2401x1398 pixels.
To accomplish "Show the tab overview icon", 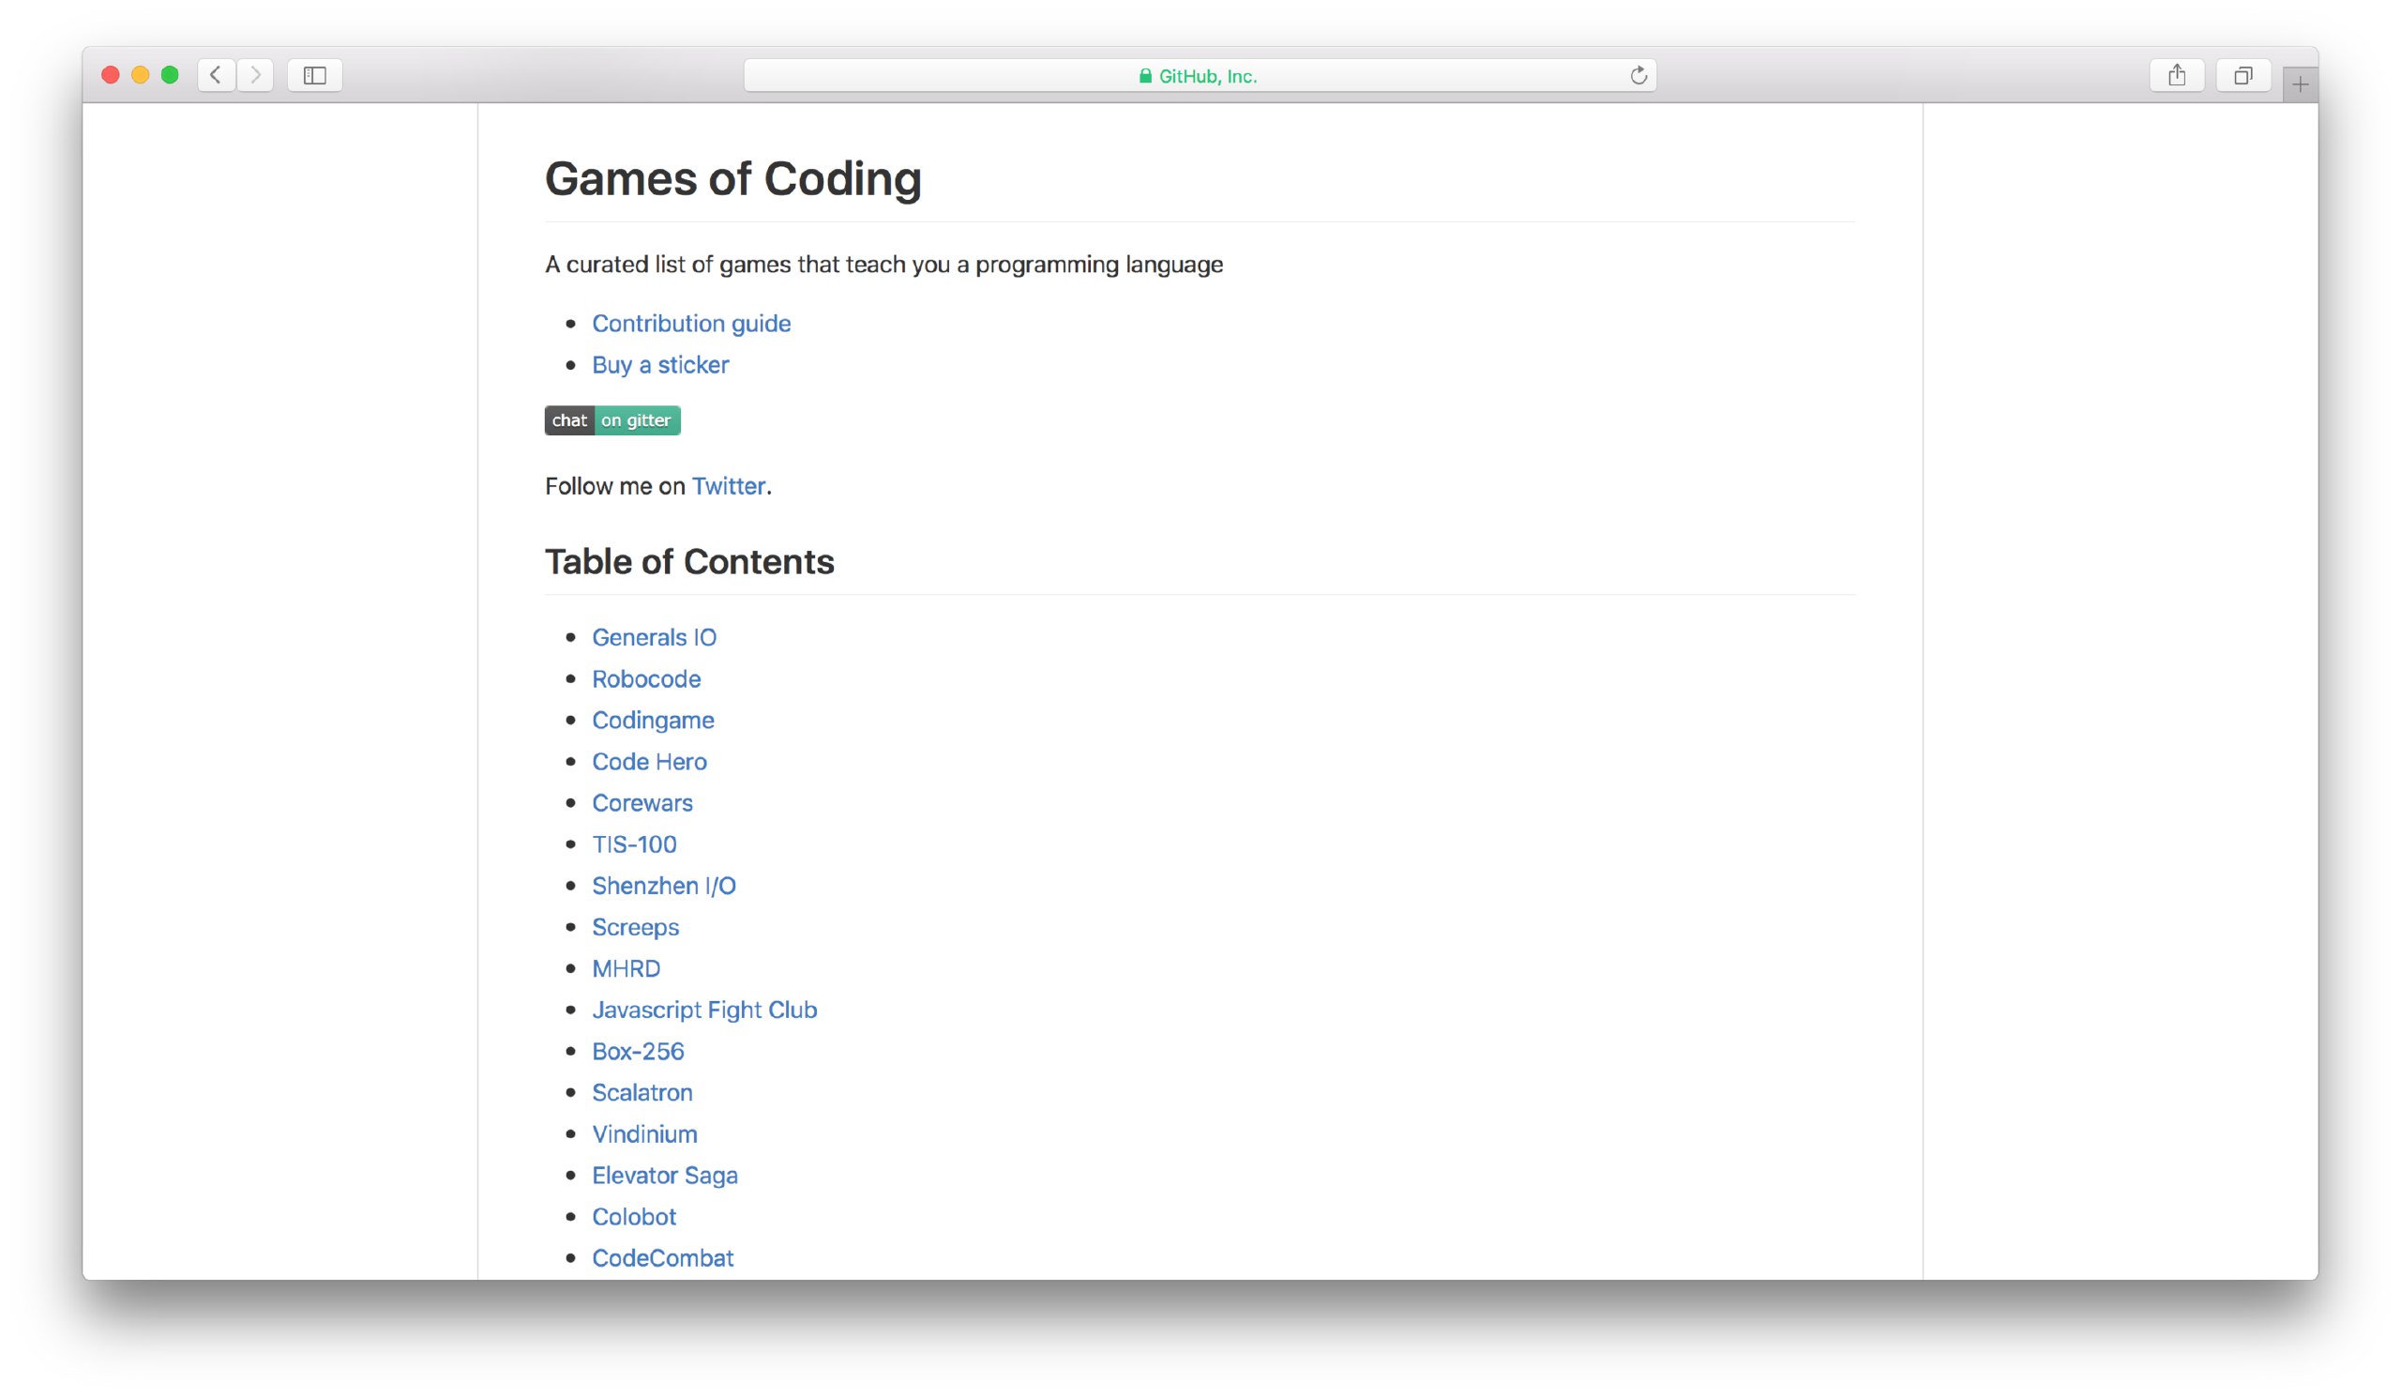I will tap(2243, 75).
